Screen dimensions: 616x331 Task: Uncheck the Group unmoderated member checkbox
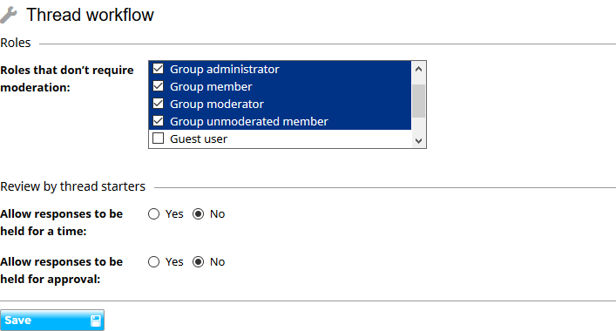click(158, 121)
